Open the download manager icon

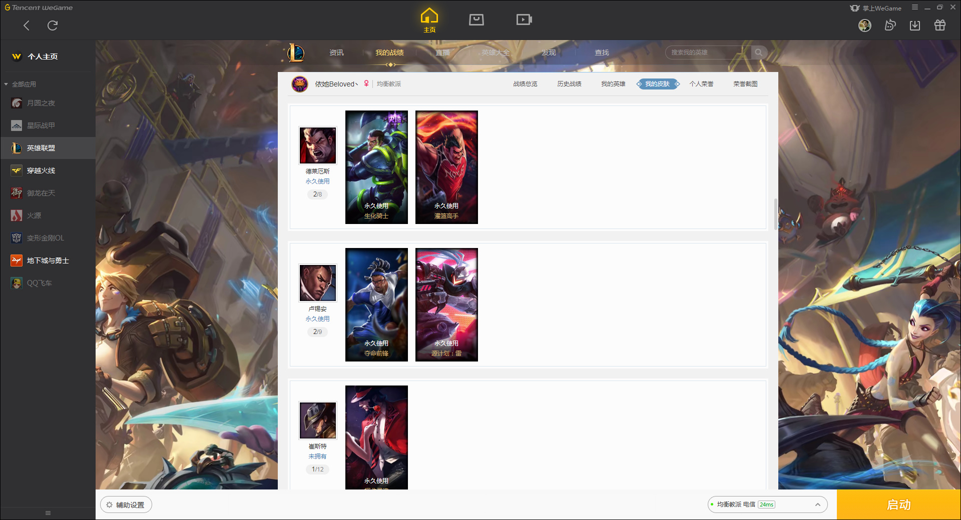915,25
